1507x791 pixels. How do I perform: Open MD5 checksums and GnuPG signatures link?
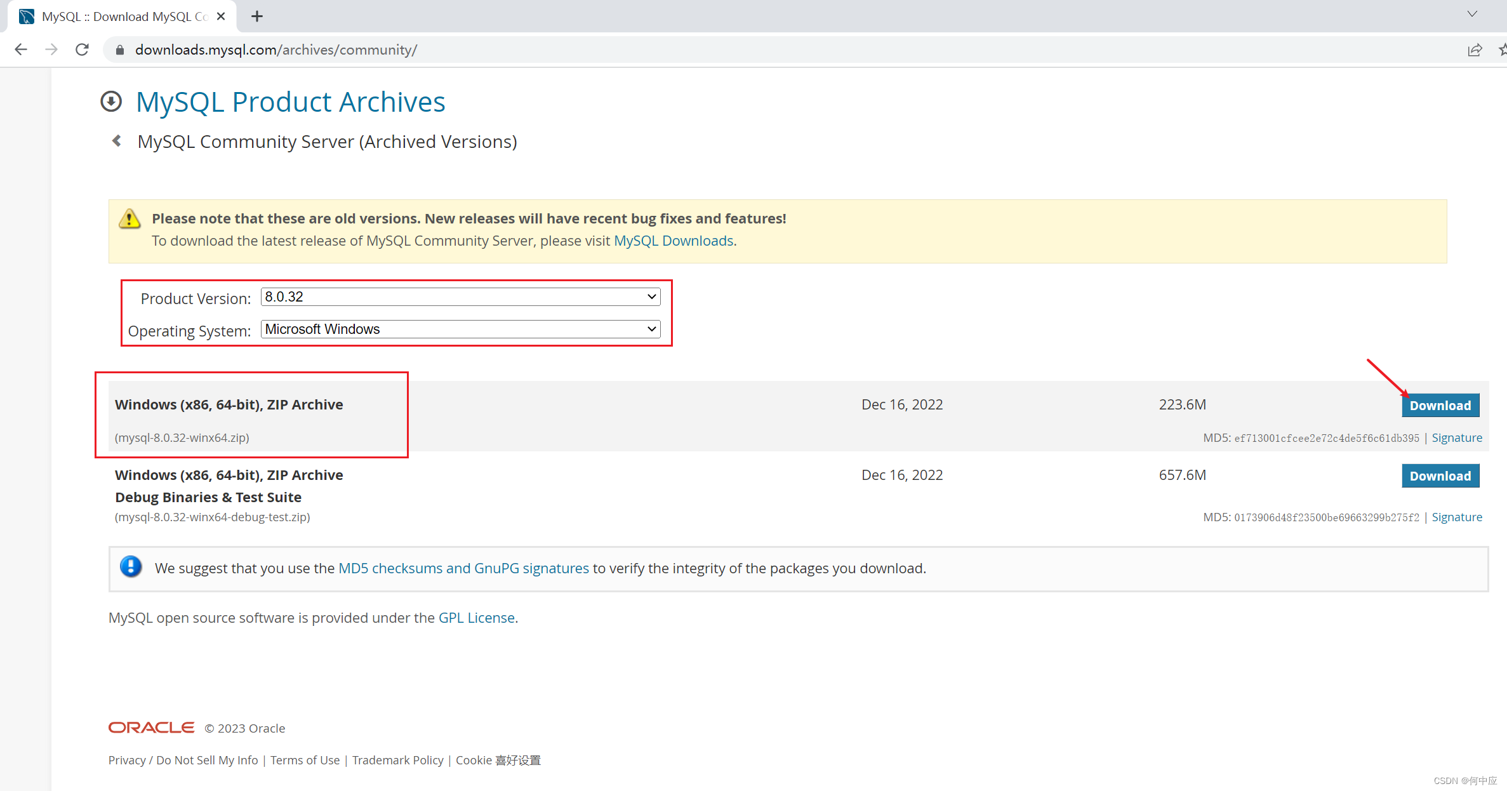coord(463,568)
